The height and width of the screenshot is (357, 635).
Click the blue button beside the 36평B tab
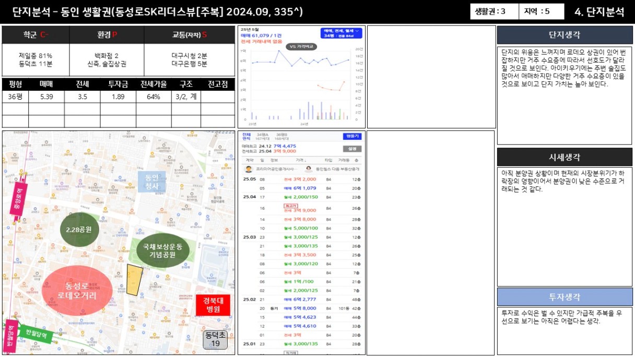[x=352, y=136]
